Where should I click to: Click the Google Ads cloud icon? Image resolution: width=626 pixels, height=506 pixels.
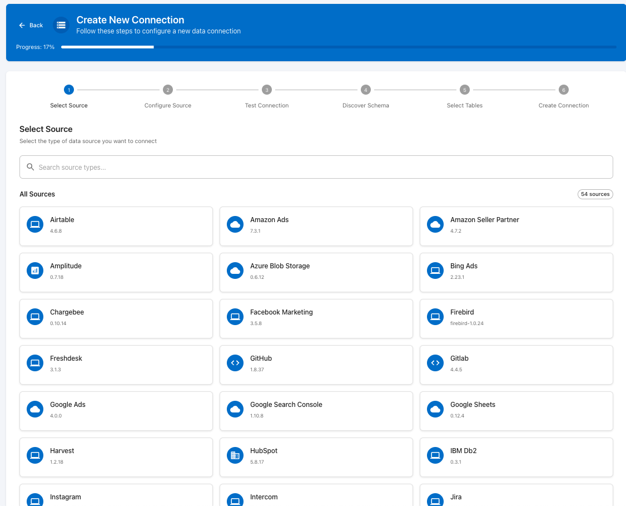tap(35, 409)
